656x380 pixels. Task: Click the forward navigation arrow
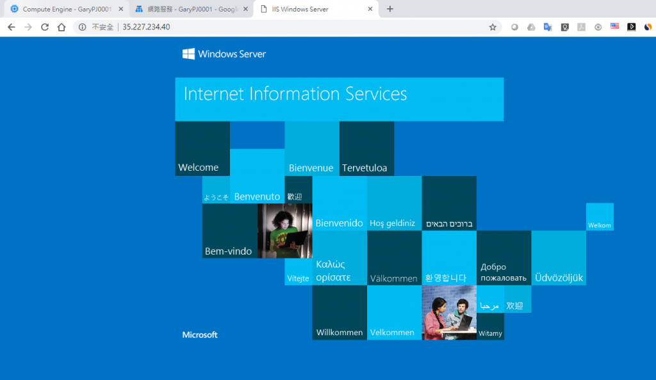coord(28,27)
